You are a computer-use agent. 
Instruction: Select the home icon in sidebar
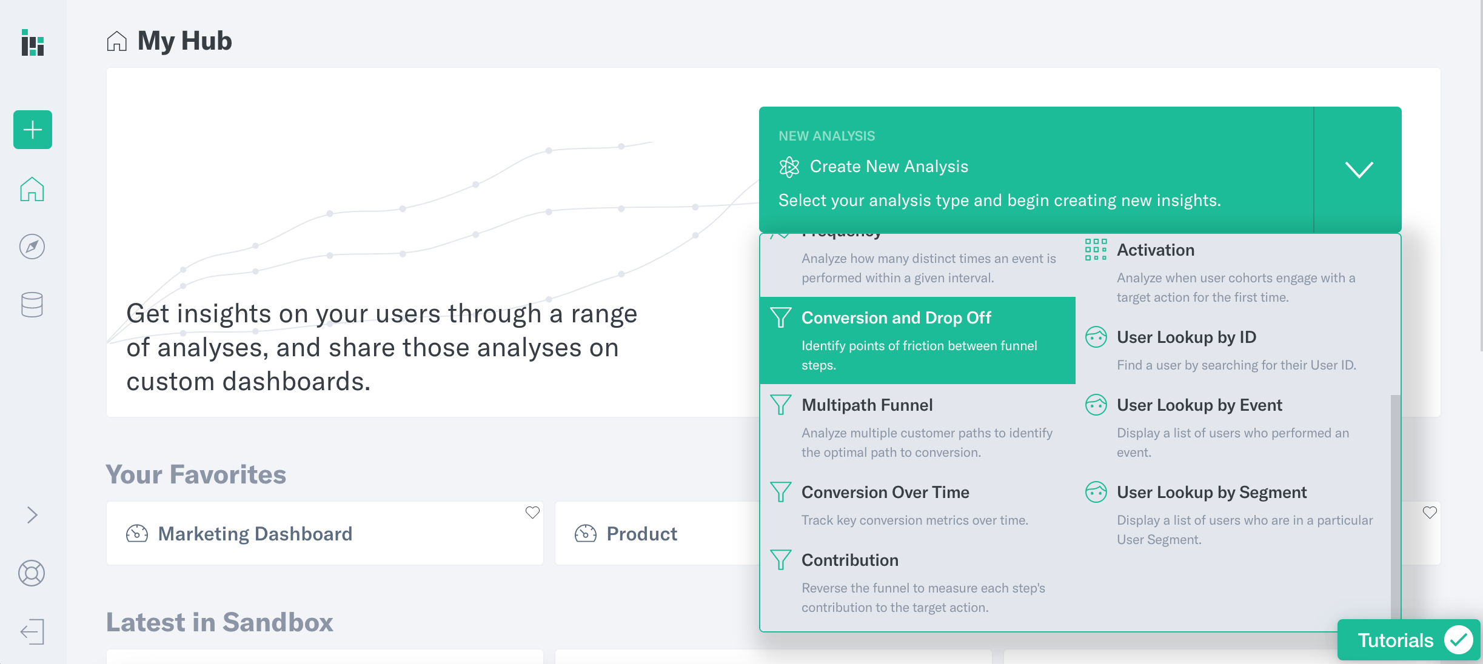tap(31, 189)
